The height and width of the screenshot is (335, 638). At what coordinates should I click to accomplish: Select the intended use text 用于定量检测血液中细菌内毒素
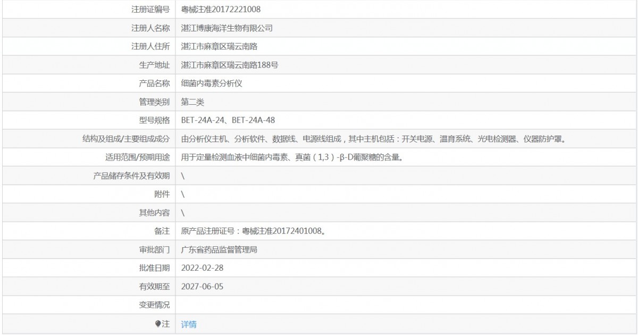coord(291,157)
